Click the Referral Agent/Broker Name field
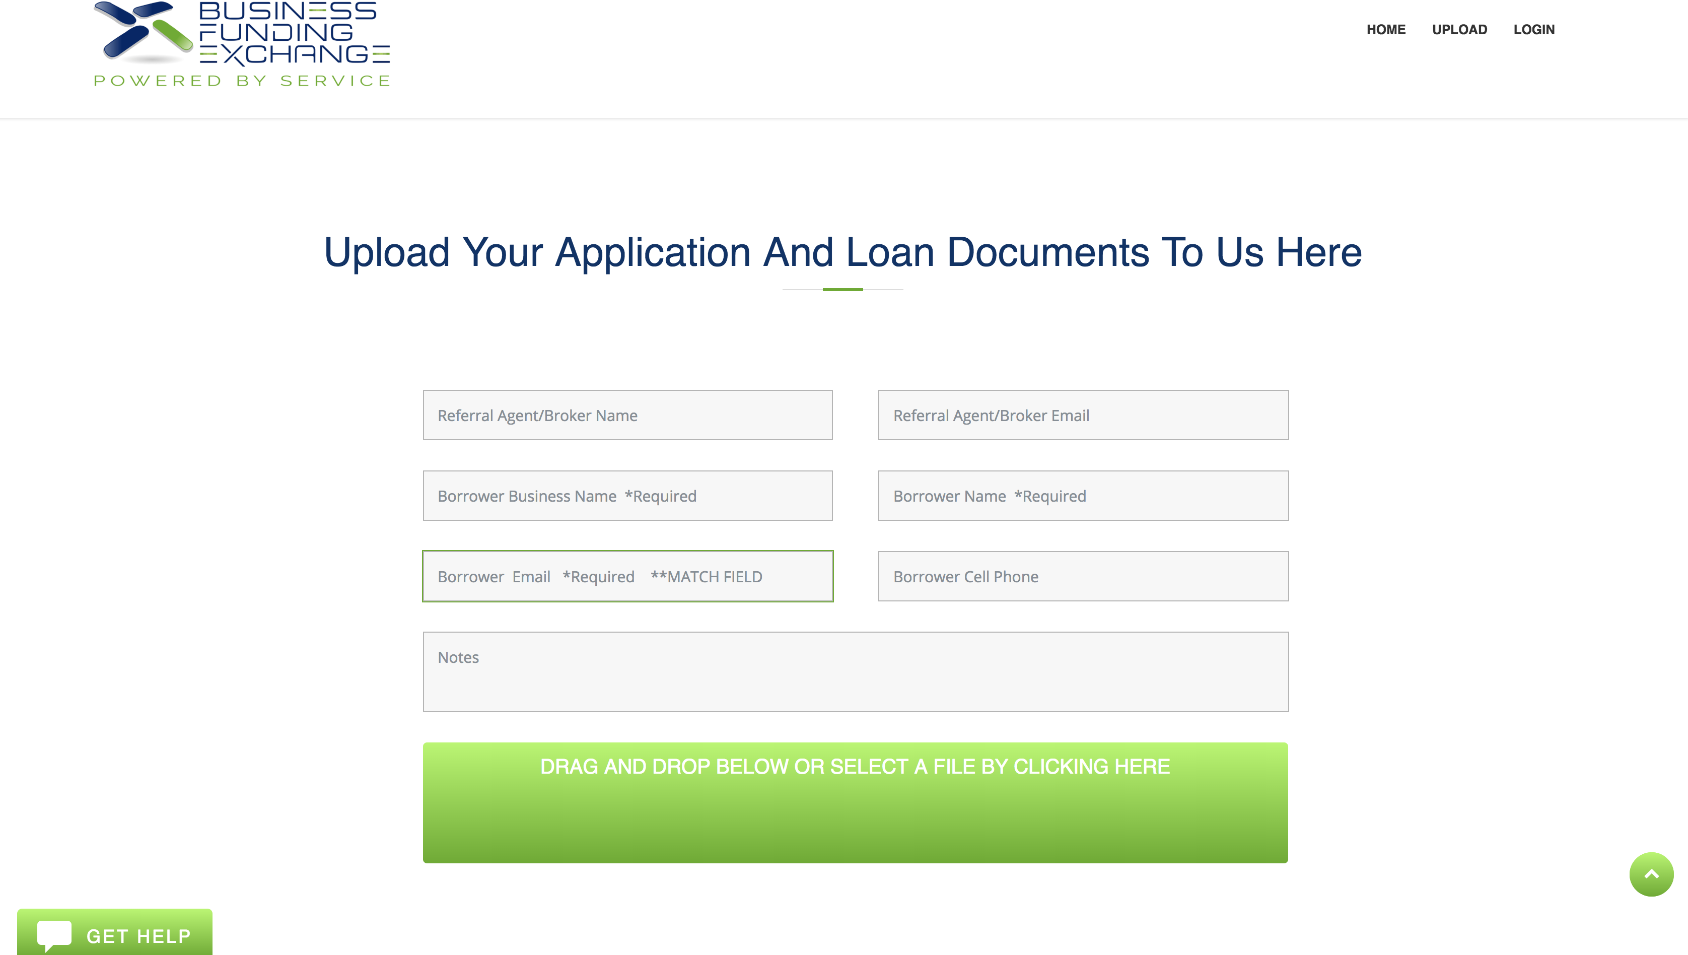The width and height of the screenshot is (1688, 955). (x=627, y=415)
